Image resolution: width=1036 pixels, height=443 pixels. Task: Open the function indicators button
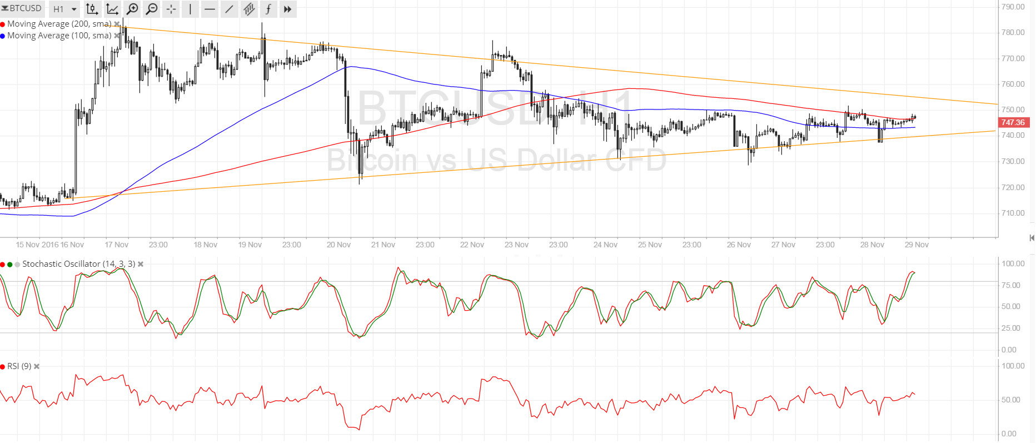(268, 9)
